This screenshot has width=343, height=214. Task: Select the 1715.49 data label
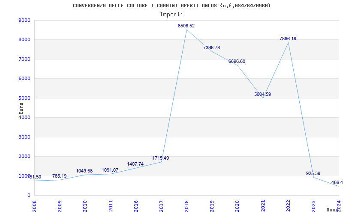coord(160,158)
